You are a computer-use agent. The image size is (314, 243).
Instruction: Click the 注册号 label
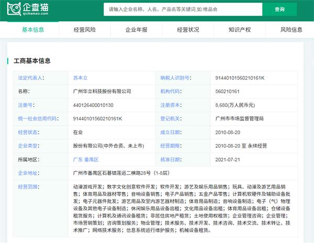26,105
